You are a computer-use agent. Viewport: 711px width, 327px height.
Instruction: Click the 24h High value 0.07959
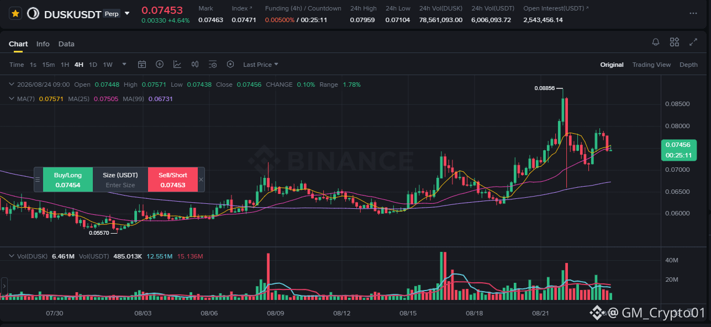(362, 20)
